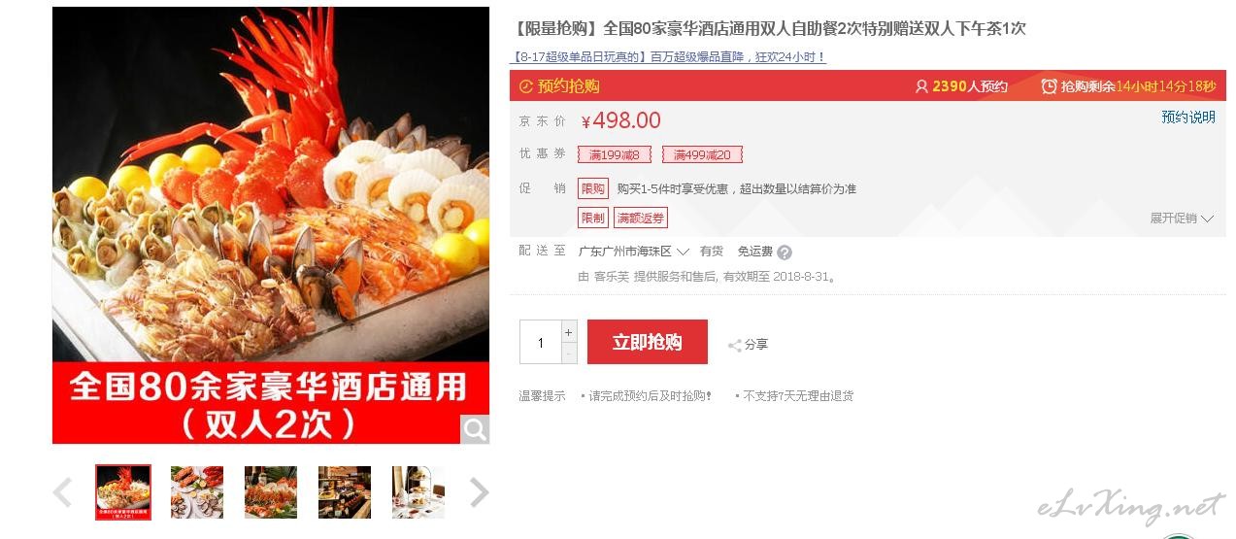Screen dimensions: 1236x539
Task: Click the person icon beside 2390人预约
Action: 921,86
